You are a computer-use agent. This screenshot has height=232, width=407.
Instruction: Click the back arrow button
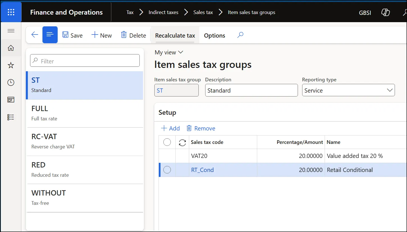coord(35,35)
